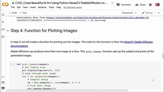Click the 'ax = plt.subplot' code line
This screenshot has width=164, height=92.
[x=54, y=83]
